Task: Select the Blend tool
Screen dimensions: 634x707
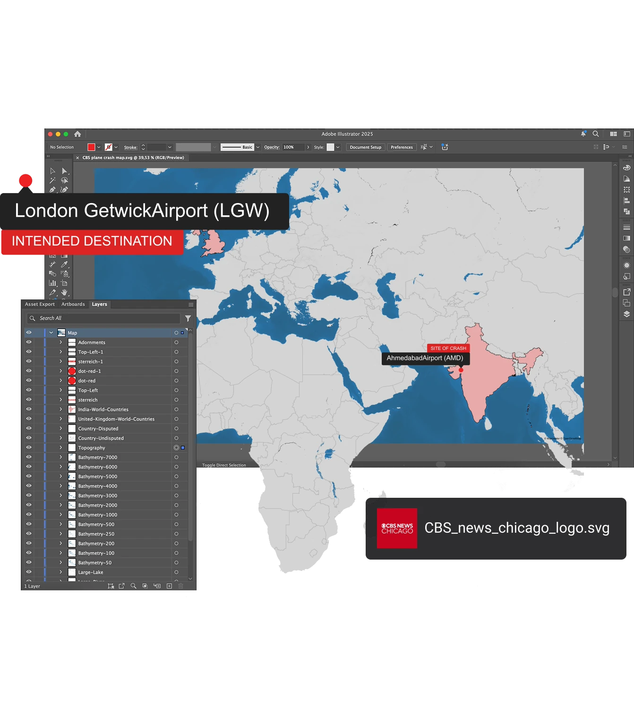Action: [x=52, y=274]
